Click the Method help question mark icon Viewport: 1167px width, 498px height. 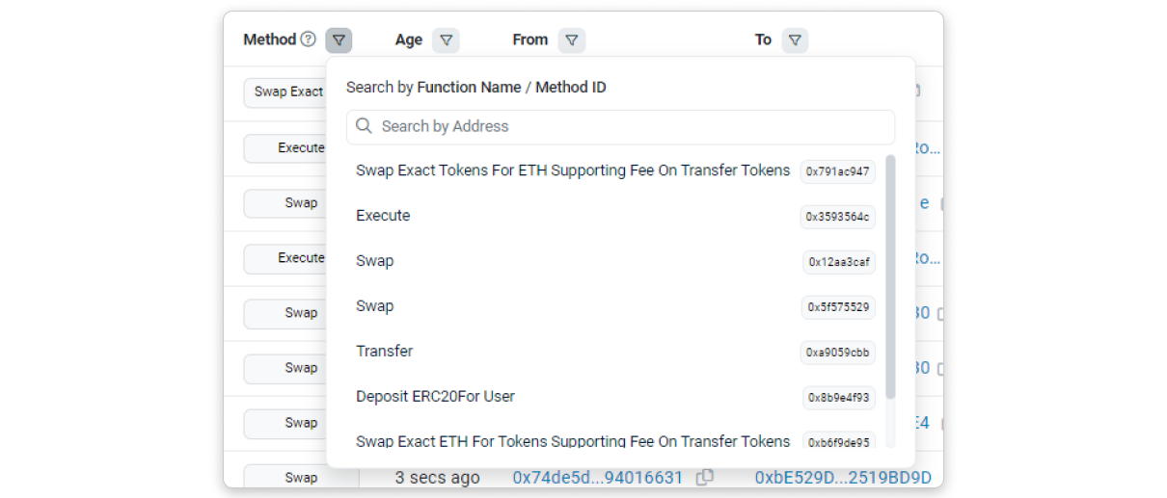(308, 39)
